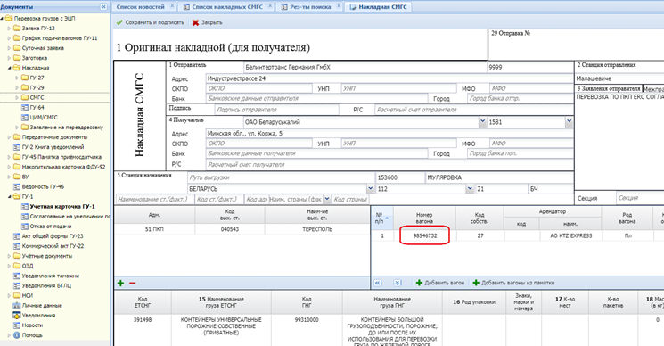The height and width of the screenshot is (346, 664).
Task: Expand График подачи вагонов ГУ-11 folder
Action: pos(9,38)
